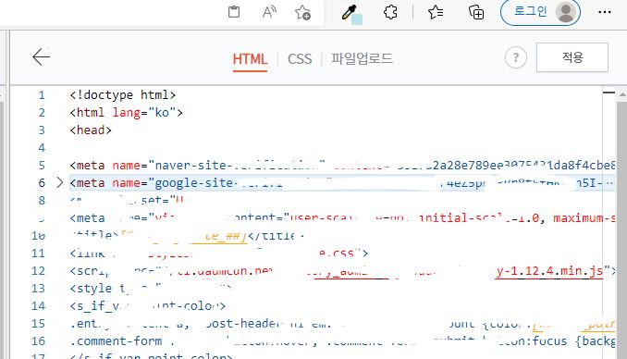
Task: Open the browser settings and more menu
Action: click(x=605, y=12)
